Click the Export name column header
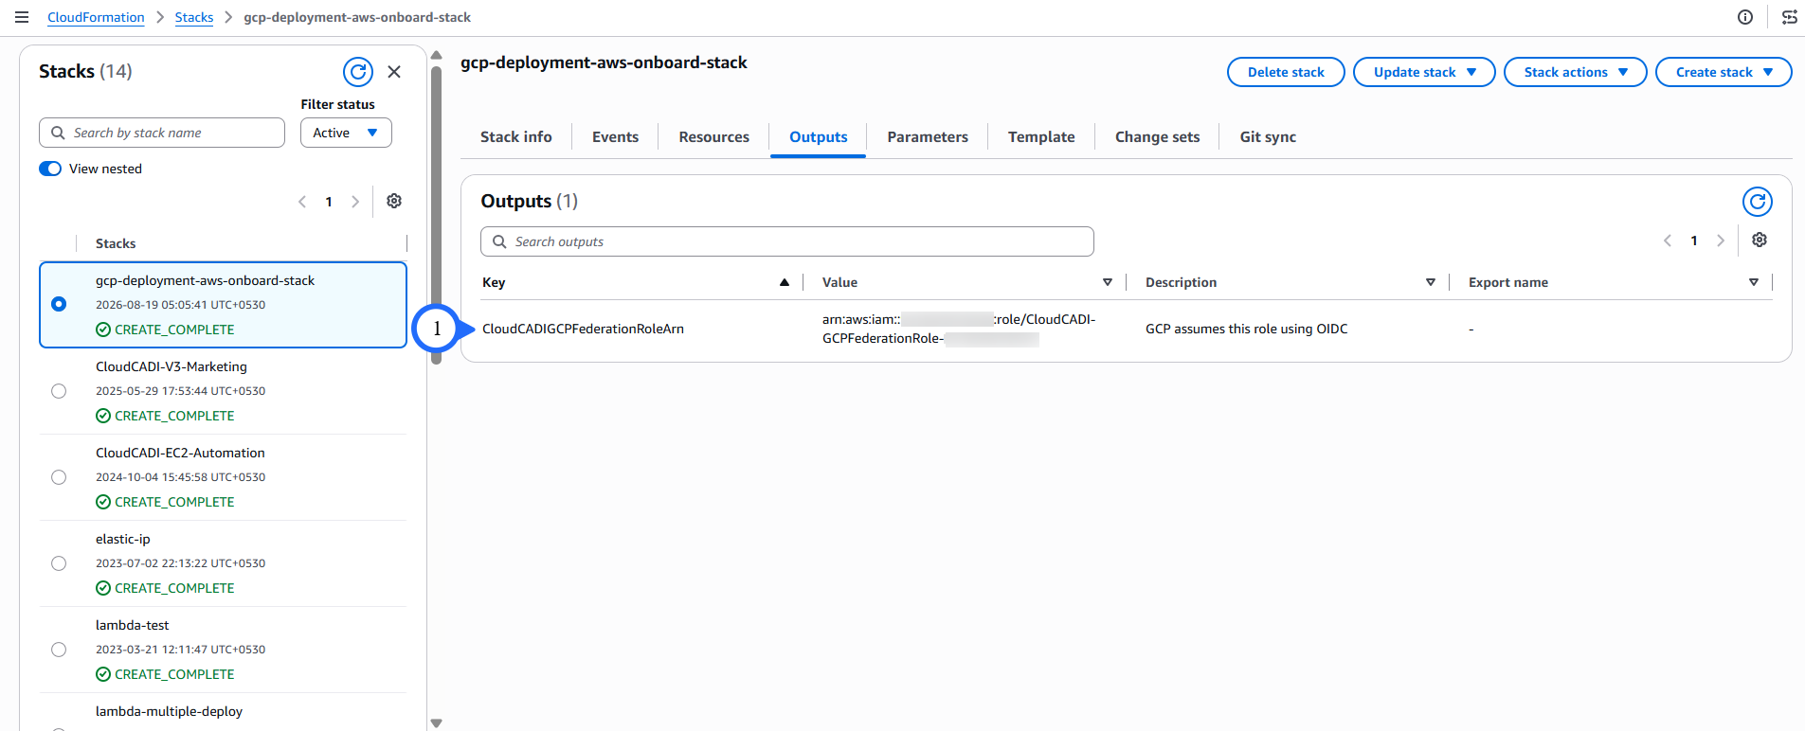Screen dimensions: 1805x731 coord(1508,282)
